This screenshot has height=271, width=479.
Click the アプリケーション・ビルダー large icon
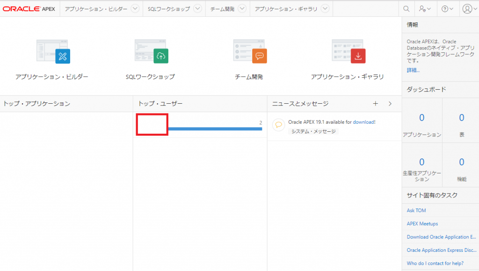(53, 51)
